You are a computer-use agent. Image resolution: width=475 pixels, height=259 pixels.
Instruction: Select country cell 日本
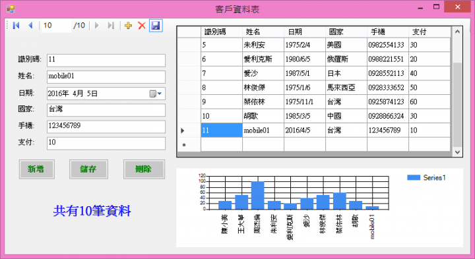(346, 73)
